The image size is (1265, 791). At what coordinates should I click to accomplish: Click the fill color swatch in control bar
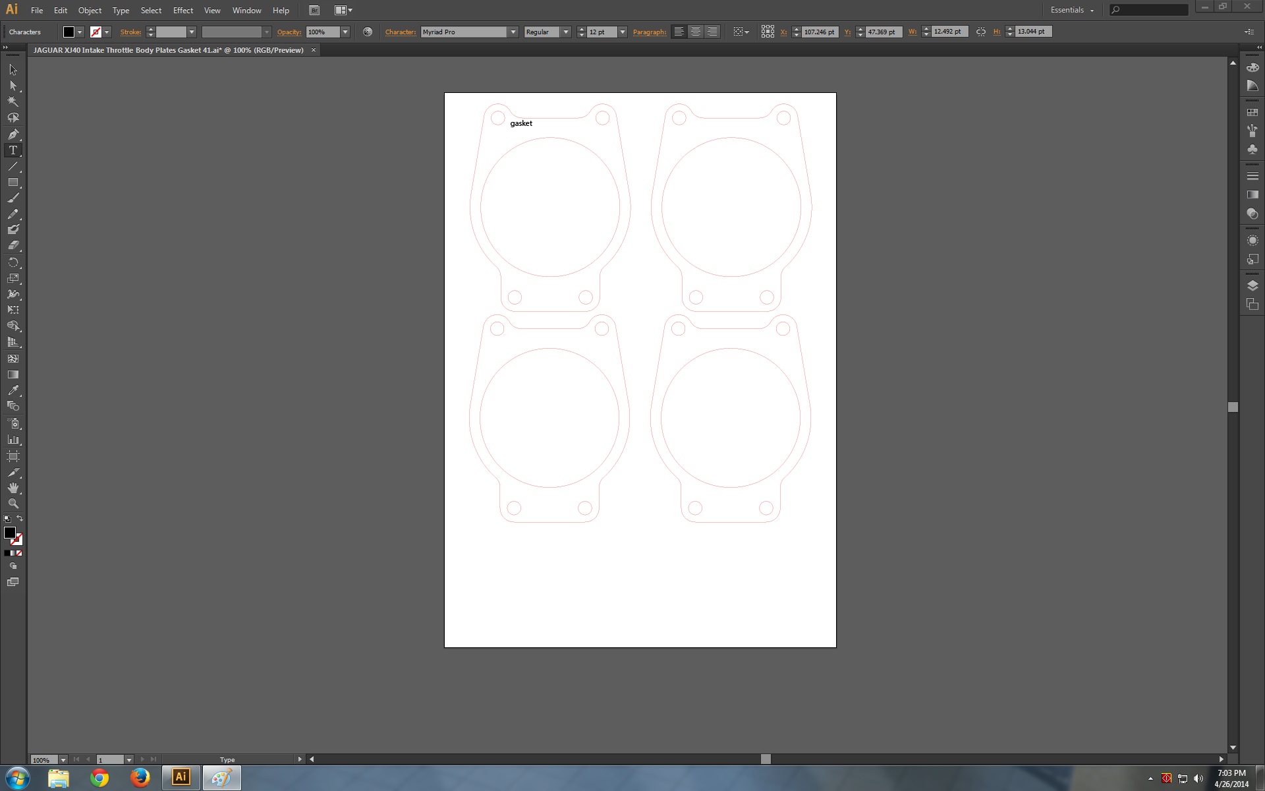(x=69, y=32)
